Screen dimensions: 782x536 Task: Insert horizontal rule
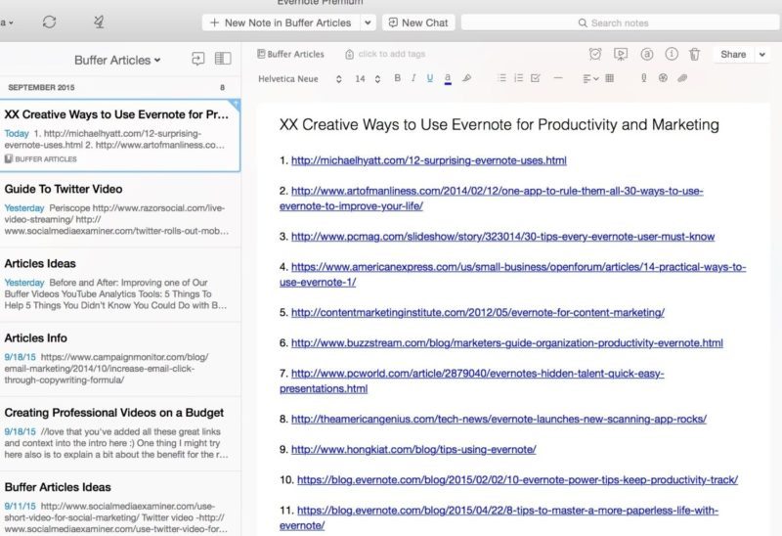pyautogui.click(x=558, y=78)
